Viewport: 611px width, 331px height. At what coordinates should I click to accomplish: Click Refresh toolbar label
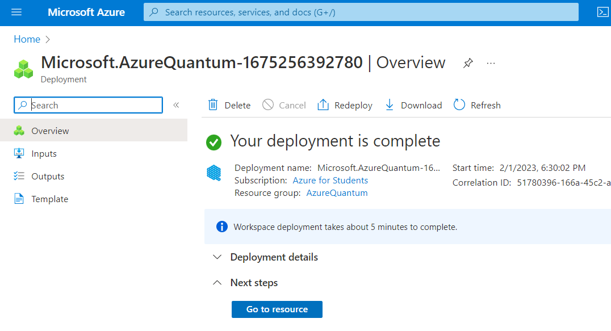pos(486,105)
